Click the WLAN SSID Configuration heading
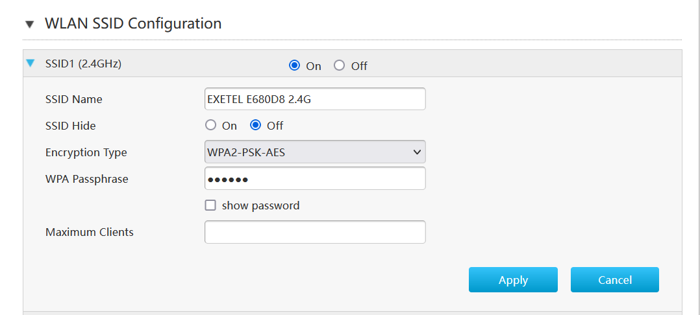 (133, 24)
